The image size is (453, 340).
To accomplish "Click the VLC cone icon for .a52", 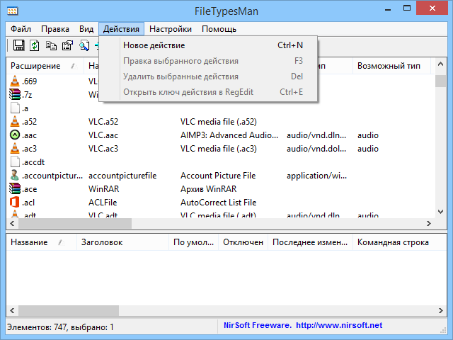I will click(15, 121).
